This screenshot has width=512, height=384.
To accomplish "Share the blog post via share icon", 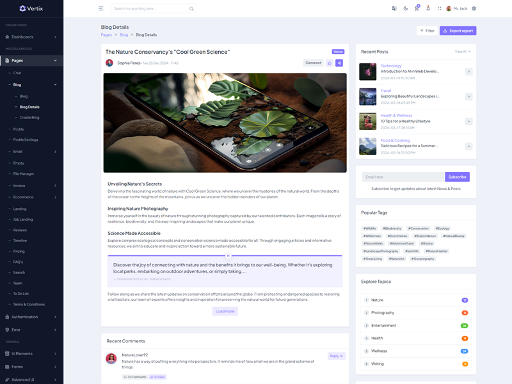I will point(339,63).
